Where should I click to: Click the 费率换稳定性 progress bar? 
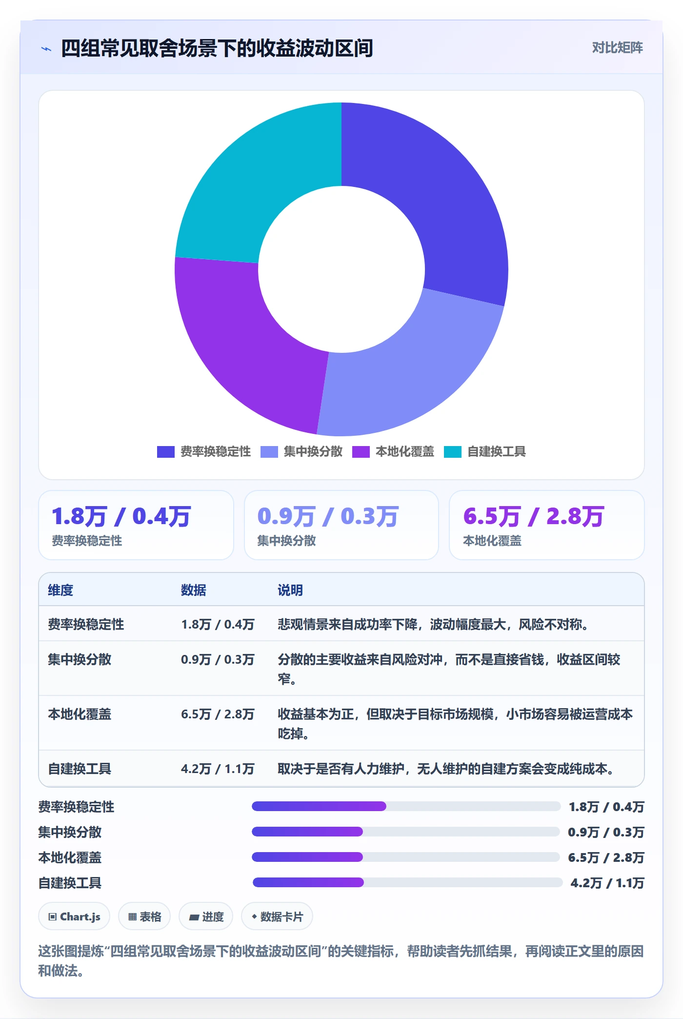point(406,806)
